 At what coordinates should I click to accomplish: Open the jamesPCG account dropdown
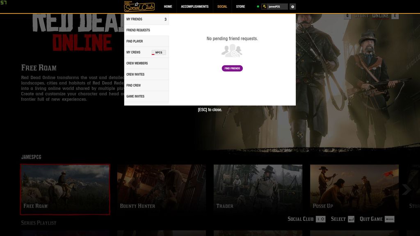tap(274, 7)
